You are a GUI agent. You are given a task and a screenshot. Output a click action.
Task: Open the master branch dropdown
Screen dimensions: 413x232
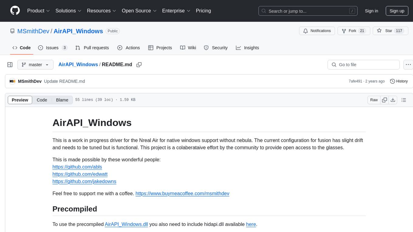[x=35, y=65]
